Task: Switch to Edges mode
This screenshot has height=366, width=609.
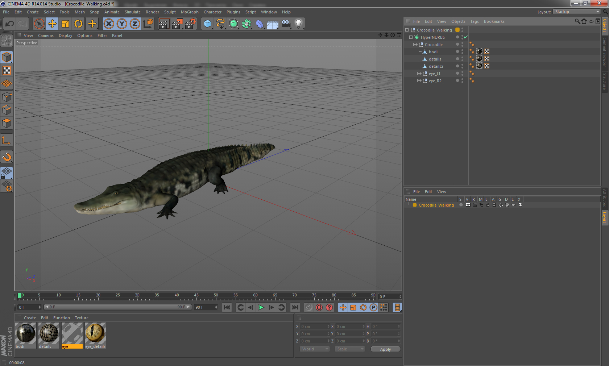Action: click(7, 110)
